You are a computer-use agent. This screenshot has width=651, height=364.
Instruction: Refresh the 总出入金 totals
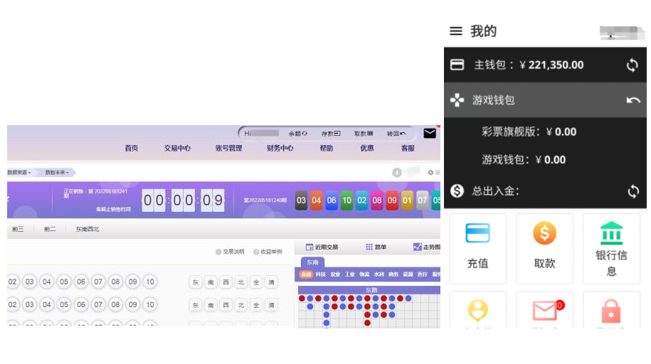633,191
